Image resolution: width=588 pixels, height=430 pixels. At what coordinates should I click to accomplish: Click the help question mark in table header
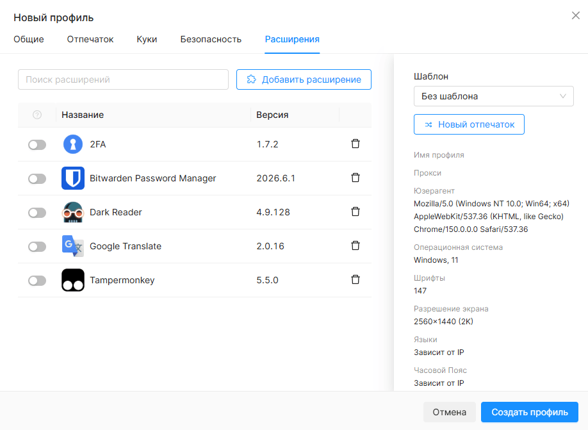(x=37, y=115)
